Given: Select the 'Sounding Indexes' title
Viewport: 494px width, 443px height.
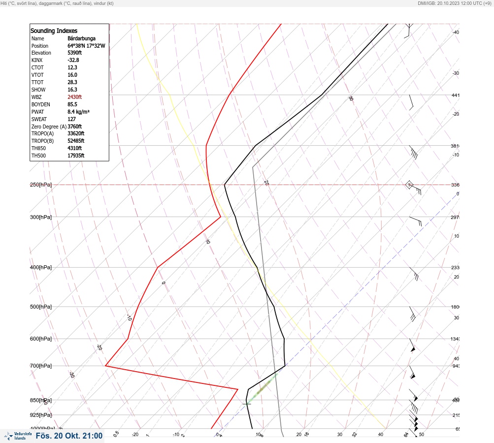Looking at the screenshot, I should coord(54,31).
